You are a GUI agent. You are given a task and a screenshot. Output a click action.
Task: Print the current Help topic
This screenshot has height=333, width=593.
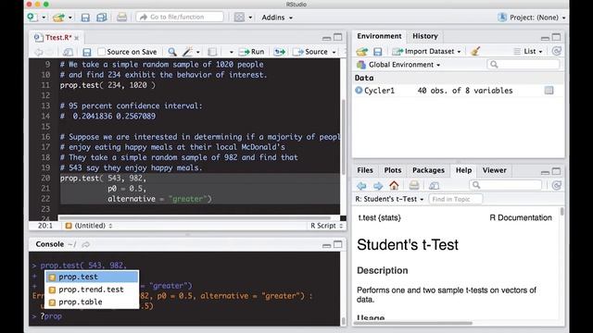[414, 185]
